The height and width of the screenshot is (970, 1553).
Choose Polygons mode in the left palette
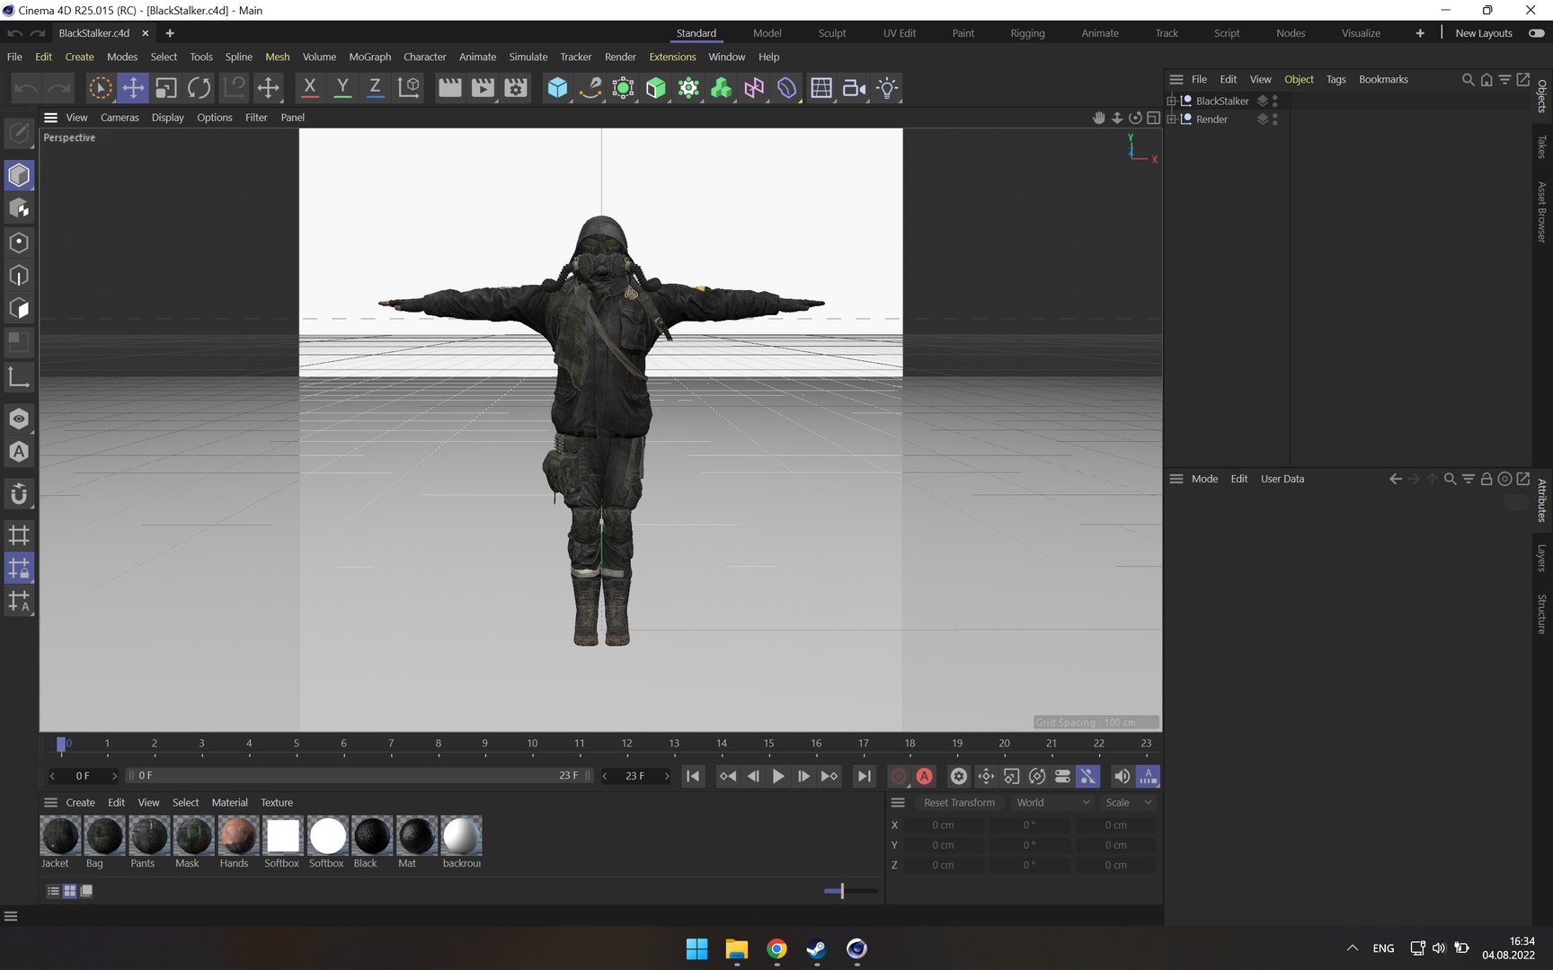pos(19,309)
